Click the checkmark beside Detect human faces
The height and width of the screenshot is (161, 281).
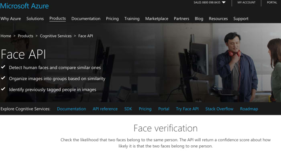(3, 67)
